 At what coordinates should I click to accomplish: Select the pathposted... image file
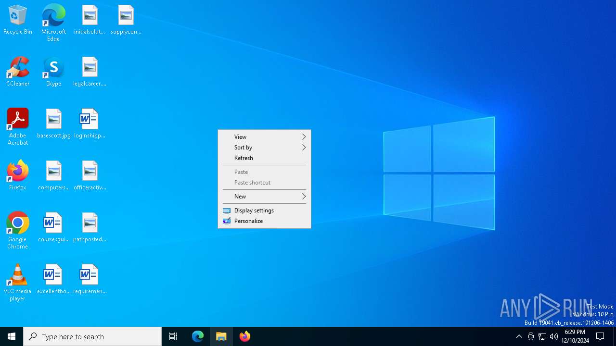coord(90,228)
